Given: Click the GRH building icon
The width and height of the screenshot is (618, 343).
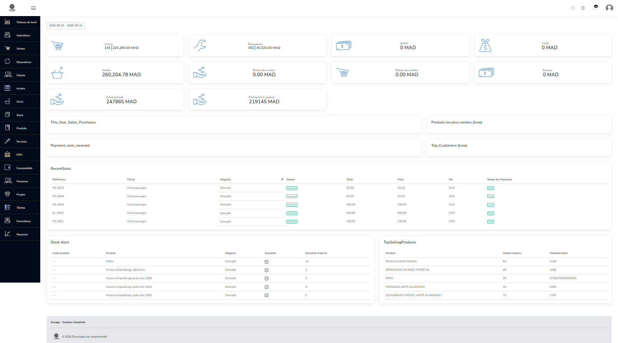Looking at the screenshot, I should tap(7, 154).
